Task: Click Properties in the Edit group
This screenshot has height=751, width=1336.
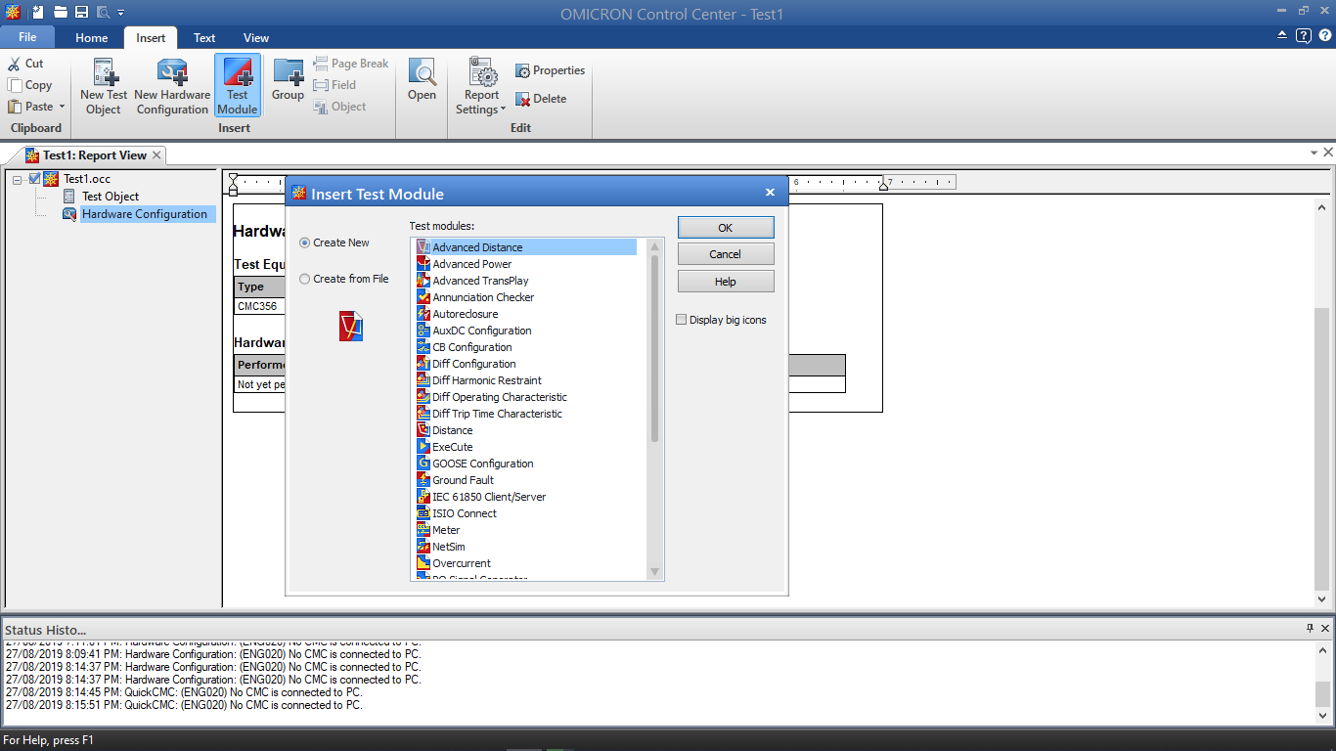Action: (x=550, y=70)
